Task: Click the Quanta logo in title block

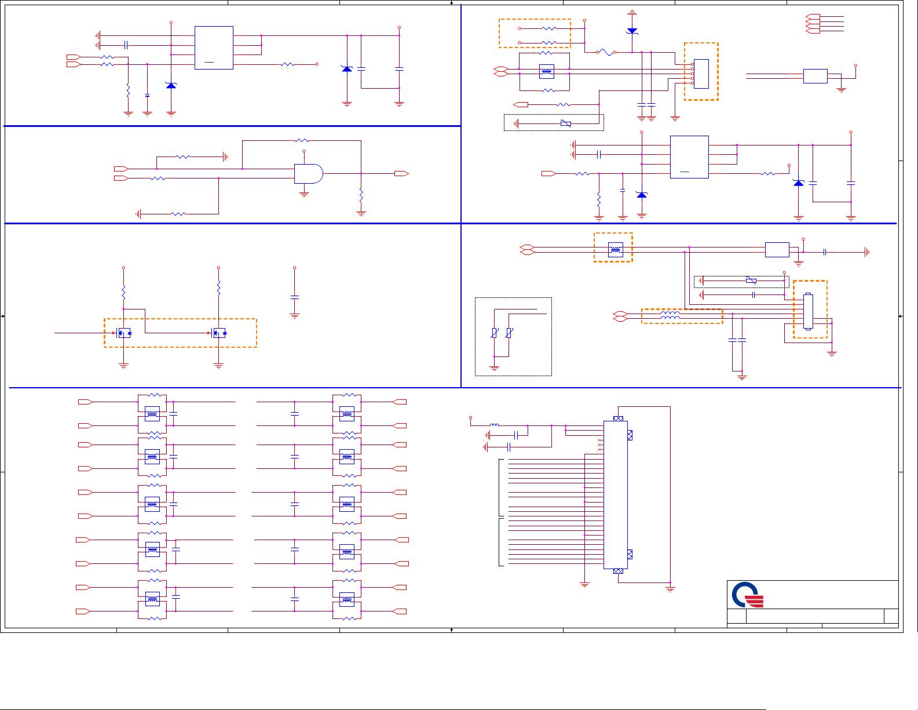Action: point(748,595)
